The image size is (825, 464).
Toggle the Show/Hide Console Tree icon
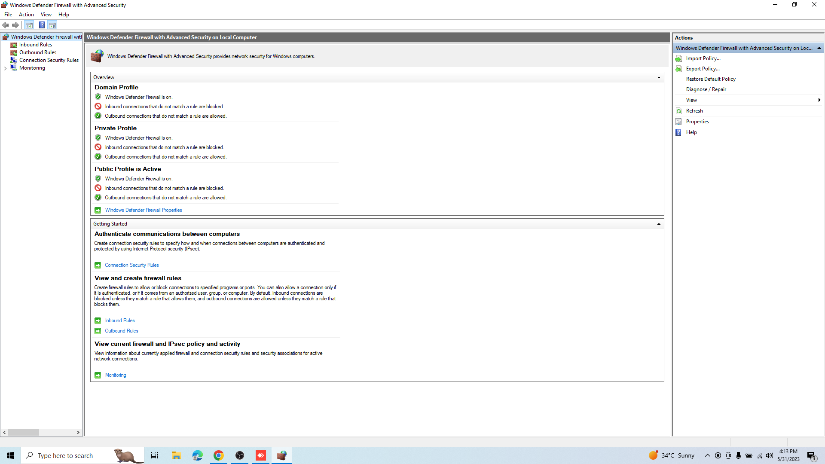[29, 25]
